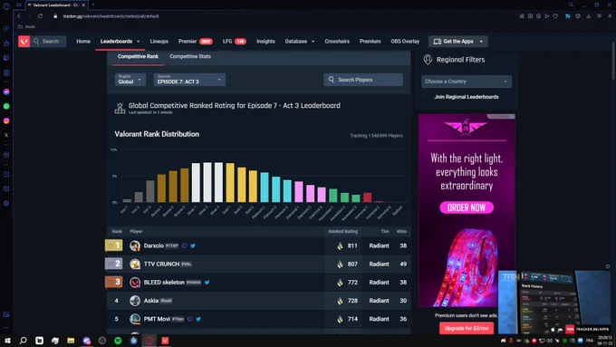Click BLEED skeleton's Twitter icon
This screenshot has height=347, width=616.
coord(207,282)
